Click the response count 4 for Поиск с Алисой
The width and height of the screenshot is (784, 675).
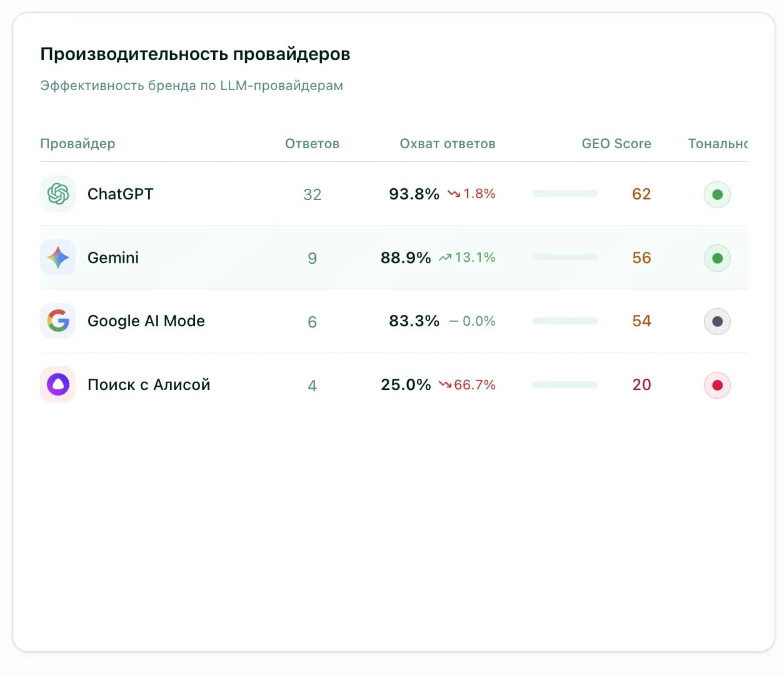coord(312,385)
